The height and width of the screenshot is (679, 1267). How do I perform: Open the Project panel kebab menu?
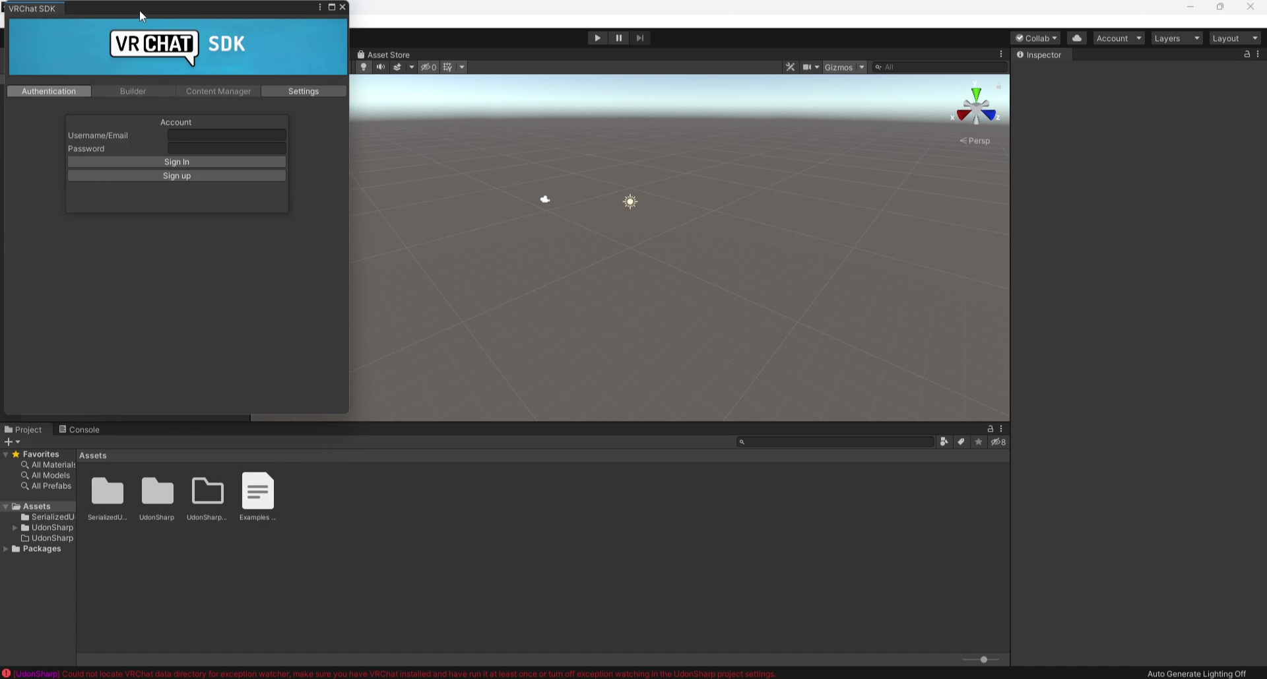1001,429
